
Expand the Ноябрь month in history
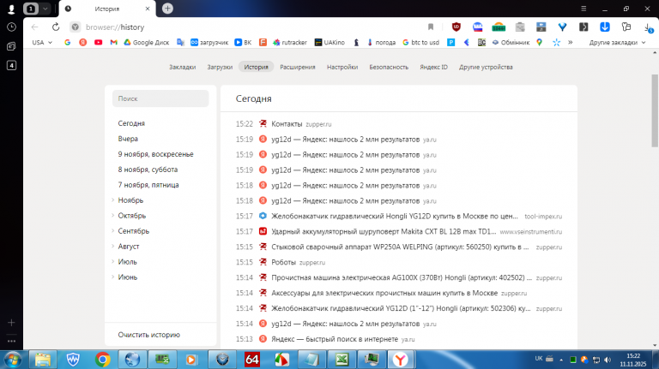pos(112,200)
